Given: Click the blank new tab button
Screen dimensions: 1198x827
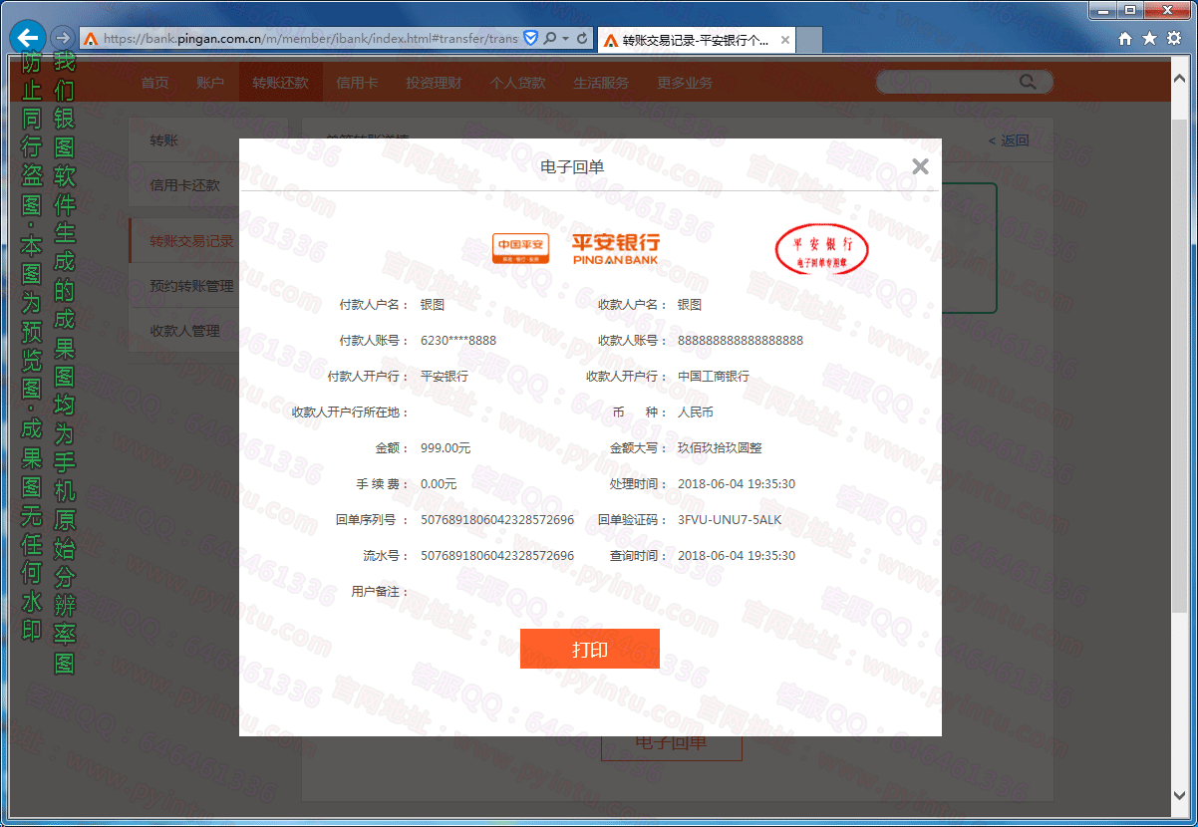Looking at the screenshot, I should coord(809,40).
